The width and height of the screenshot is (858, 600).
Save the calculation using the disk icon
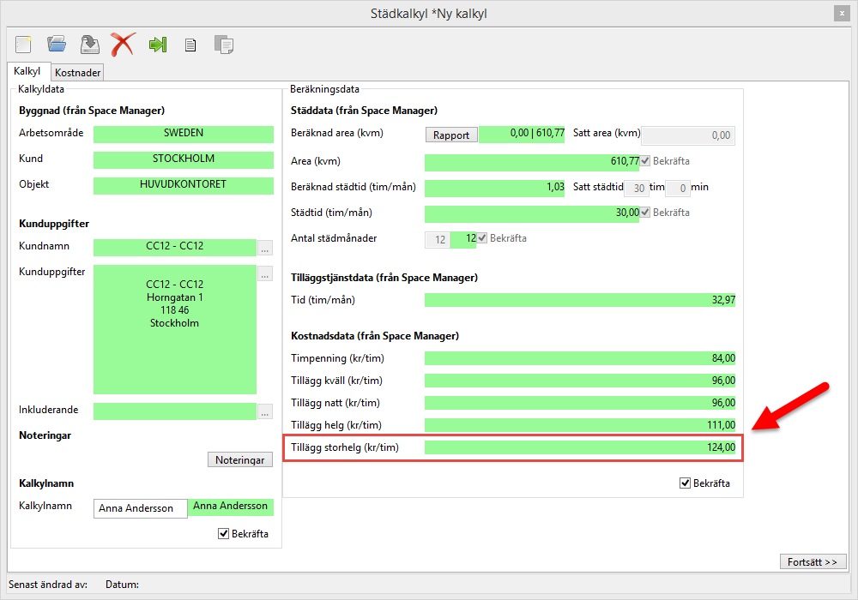click(89, 44)
